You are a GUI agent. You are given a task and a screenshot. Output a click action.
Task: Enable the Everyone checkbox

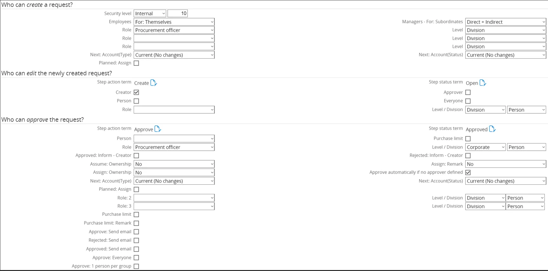click(468, 101)
